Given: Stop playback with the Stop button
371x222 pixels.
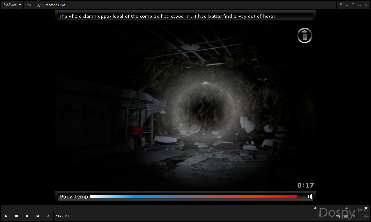Looking at the screenshot, I should [16, 216].
